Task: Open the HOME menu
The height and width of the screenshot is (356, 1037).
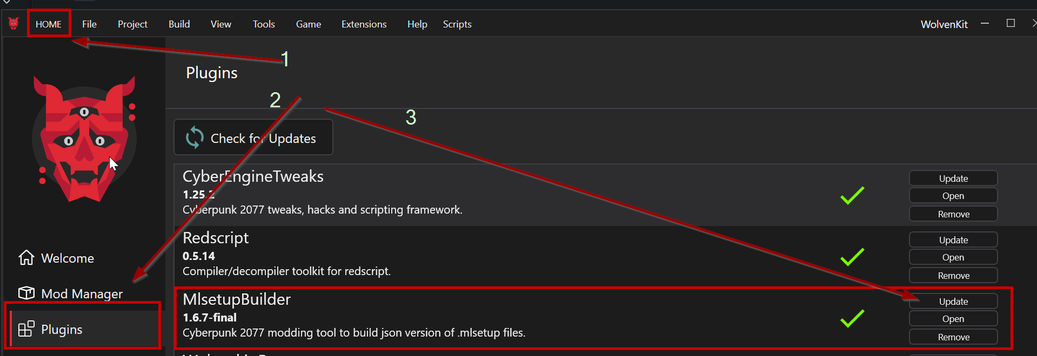Action: coord(49,24)
